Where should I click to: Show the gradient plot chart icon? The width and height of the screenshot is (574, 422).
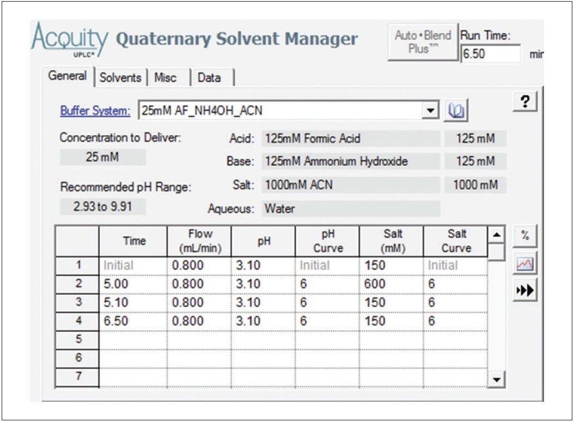(x=525, y=263)
